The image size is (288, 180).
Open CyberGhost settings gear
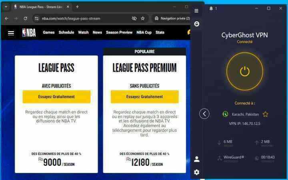click(x=196, y=172)
